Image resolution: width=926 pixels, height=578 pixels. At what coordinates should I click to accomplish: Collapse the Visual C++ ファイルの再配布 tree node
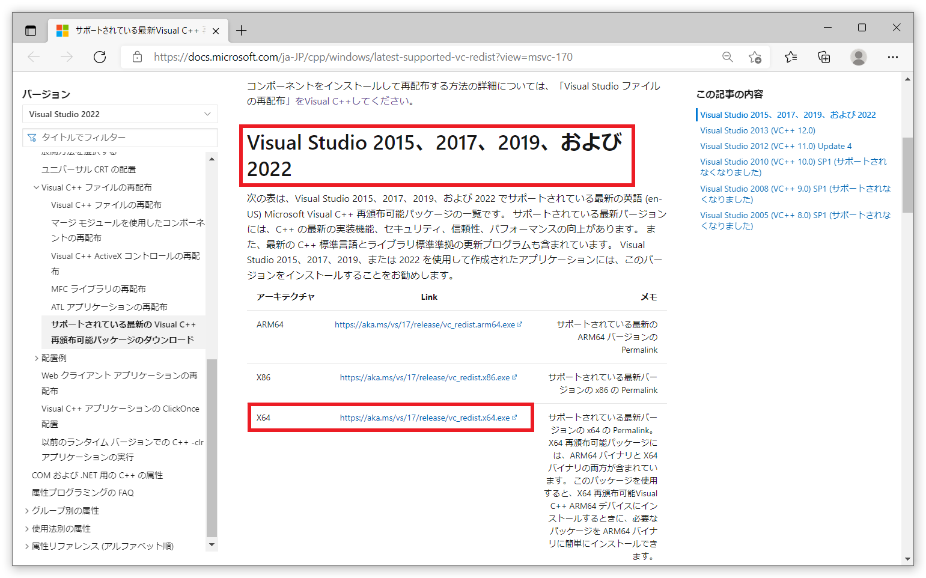36,187
